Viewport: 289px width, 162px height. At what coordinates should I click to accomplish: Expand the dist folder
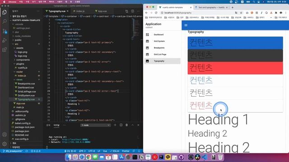point(17,32)
